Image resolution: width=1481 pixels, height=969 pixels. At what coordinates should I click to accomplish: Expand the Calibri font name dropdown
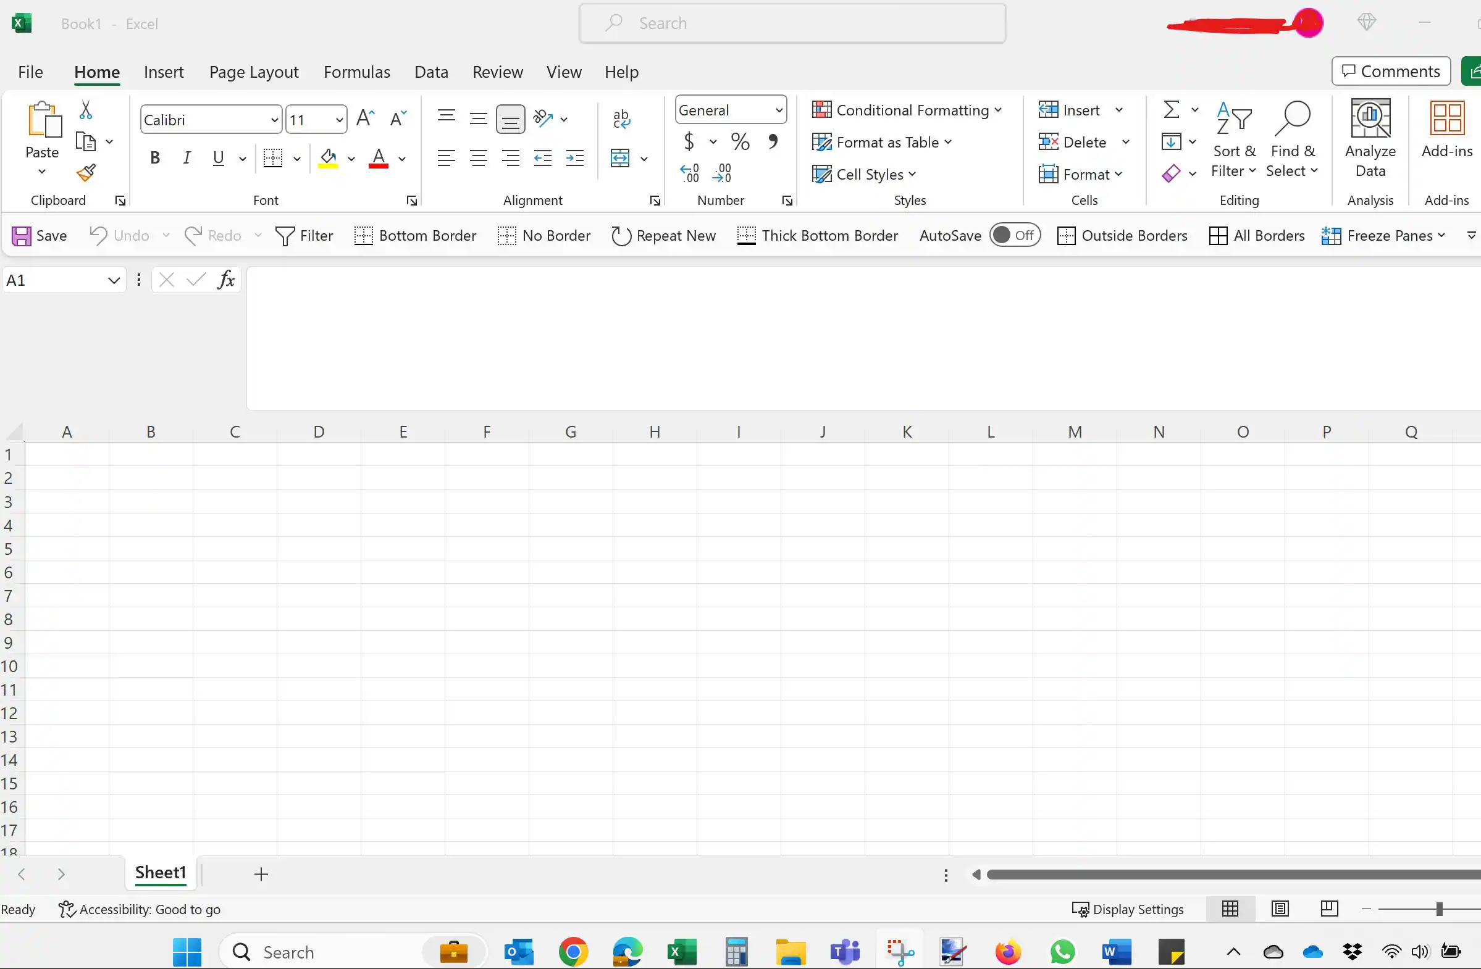point(274,119)
